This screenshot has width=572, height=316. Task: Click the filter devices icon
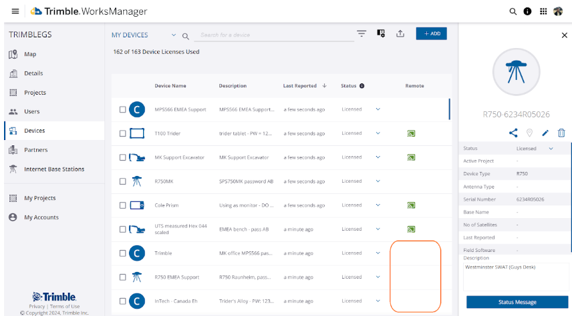pos(362,34)
